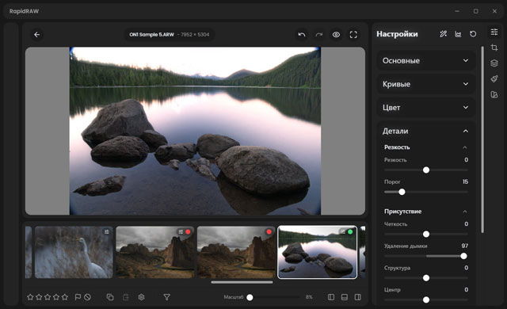Click the Порог value 15
The height and width of the screenshot is (309, 507).
465,181
